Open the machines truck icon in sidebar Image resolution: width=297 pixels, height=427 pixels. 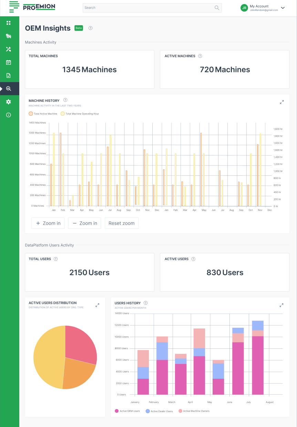tap(9, 36)
